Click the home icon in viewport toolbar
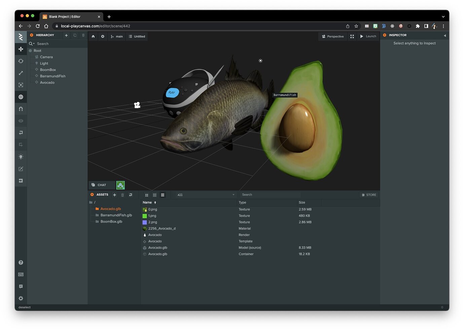464x330 pixels. [93, 36]
